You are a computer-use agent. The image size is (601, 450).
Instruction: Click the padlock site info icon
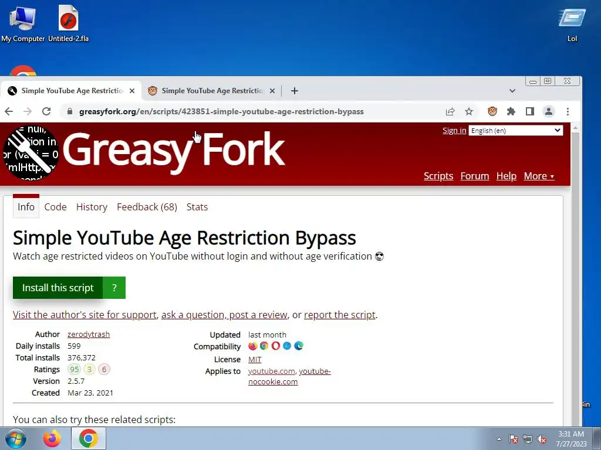pyautogui.click(x=69, y=111)
